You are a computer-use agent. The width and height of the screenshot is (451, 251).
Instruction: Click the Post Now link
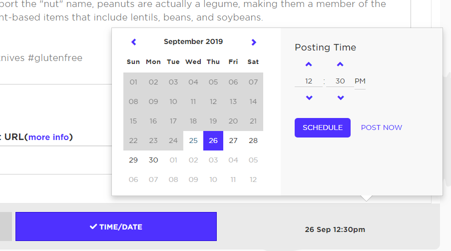click(x=382, y=127)
